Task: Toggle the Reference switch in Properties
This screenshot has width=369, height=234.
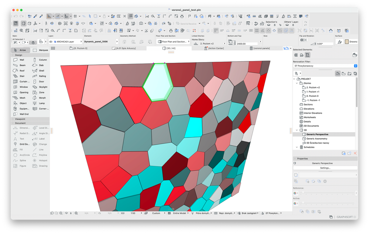Action: 295,193
